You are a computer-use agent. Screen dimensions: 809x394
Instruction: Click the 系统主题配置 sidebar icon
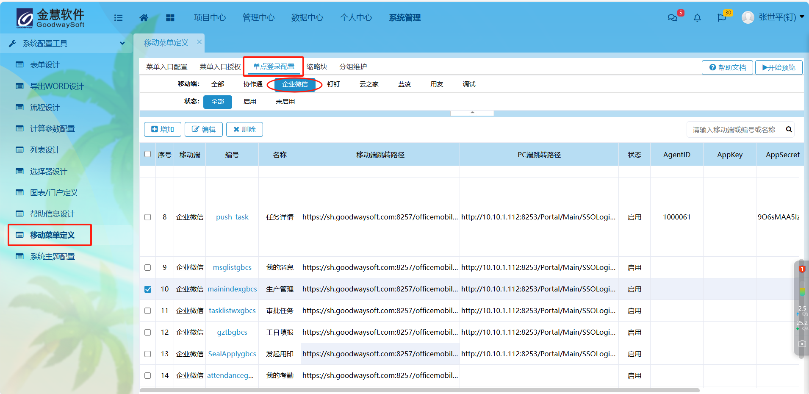pos(19,256)
